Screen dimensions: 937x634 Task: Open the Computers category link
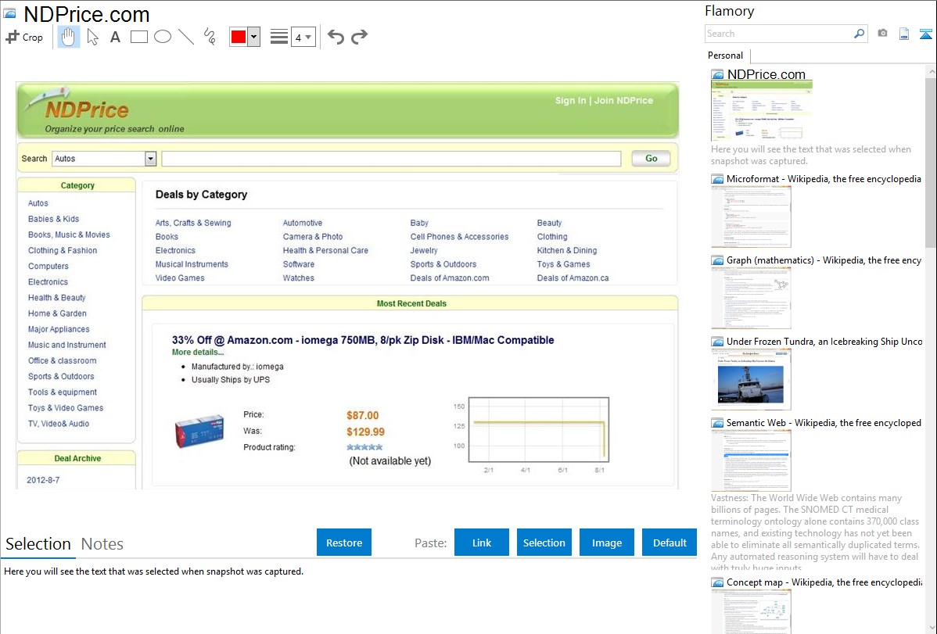pos(48,266)
